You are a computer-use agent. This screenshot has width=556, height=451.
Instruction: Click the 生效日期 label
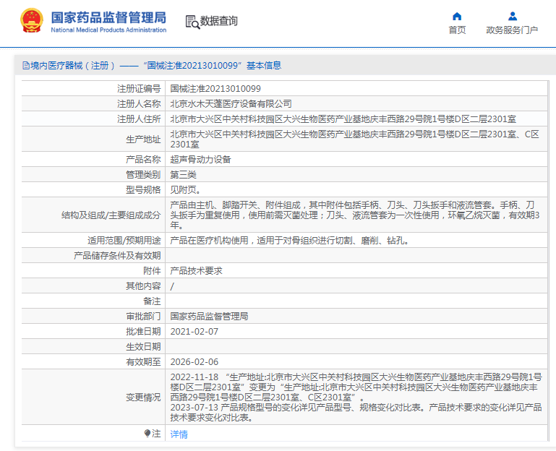(x=143, y=347)
